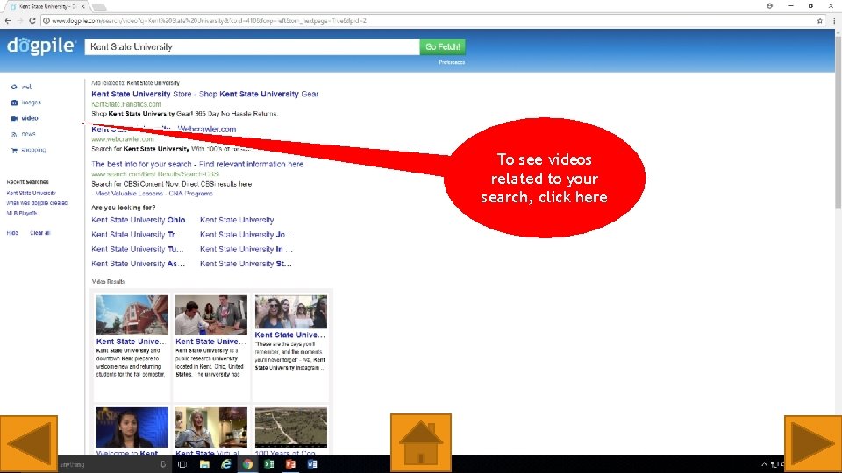Close the Kent State University browser tab
This screenshot has height=473, width=842.
(82, 6)
